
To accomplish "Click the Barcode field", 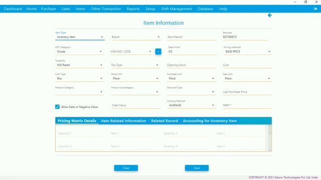I will (245, 37).
